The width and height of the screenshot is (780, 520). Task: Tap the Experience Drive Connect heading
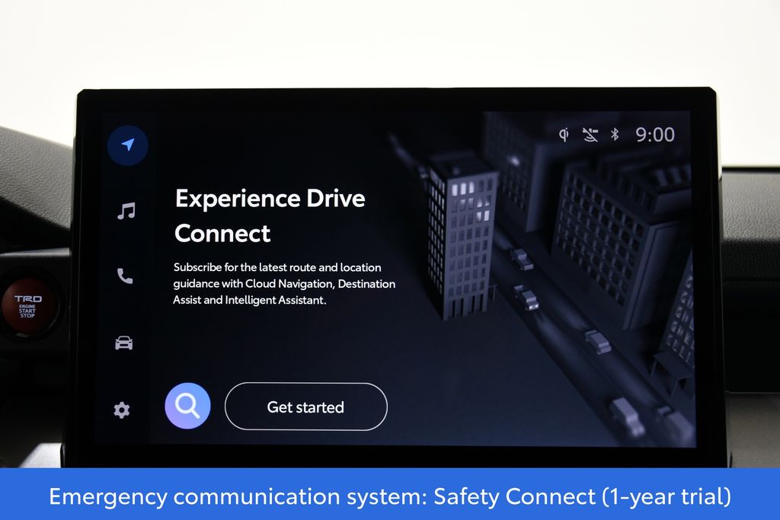click(270, 215)
